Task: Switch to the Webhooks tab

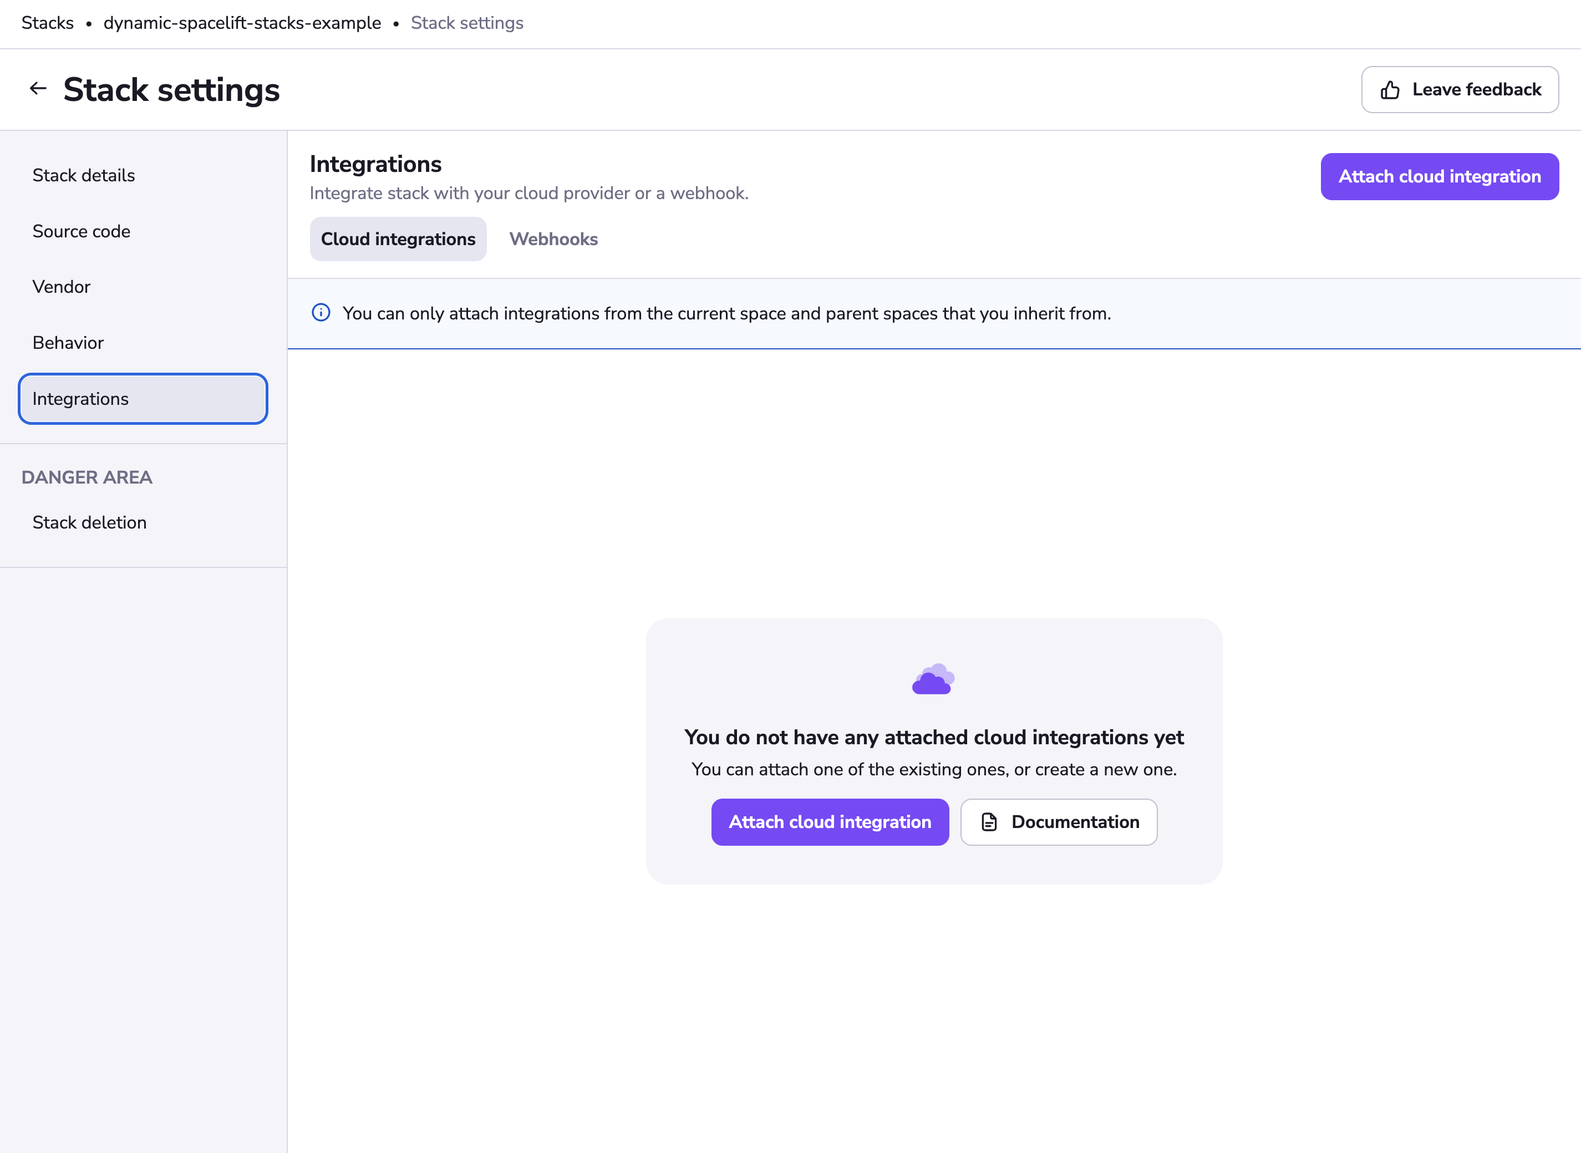Action: (x=553, y=240)
